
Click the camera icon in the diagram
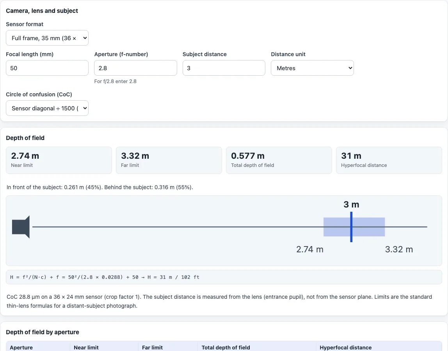point(21,227)
